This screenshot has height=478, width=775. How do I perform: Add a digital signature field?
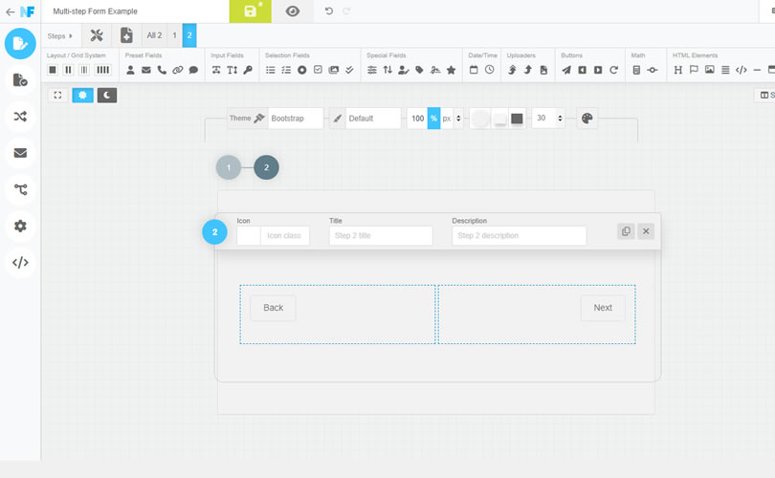[x=435, y=70]
